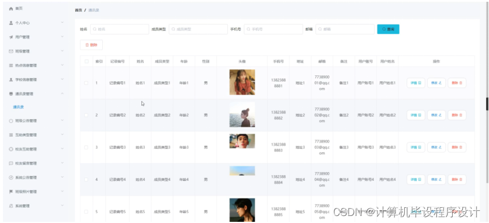The width and height of the screenshot is (489, 223).
Task: Click 修改 for record 记录编号3
Action: tap(436, 147)
